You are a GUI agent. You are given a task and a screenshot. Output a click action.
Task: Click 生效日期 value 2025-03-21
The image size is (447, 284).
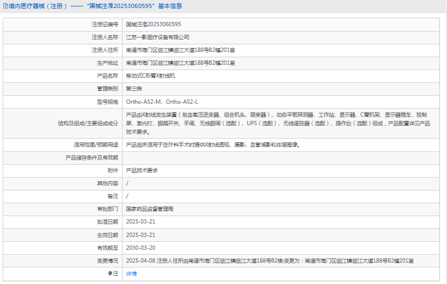[x=141, y=235]
